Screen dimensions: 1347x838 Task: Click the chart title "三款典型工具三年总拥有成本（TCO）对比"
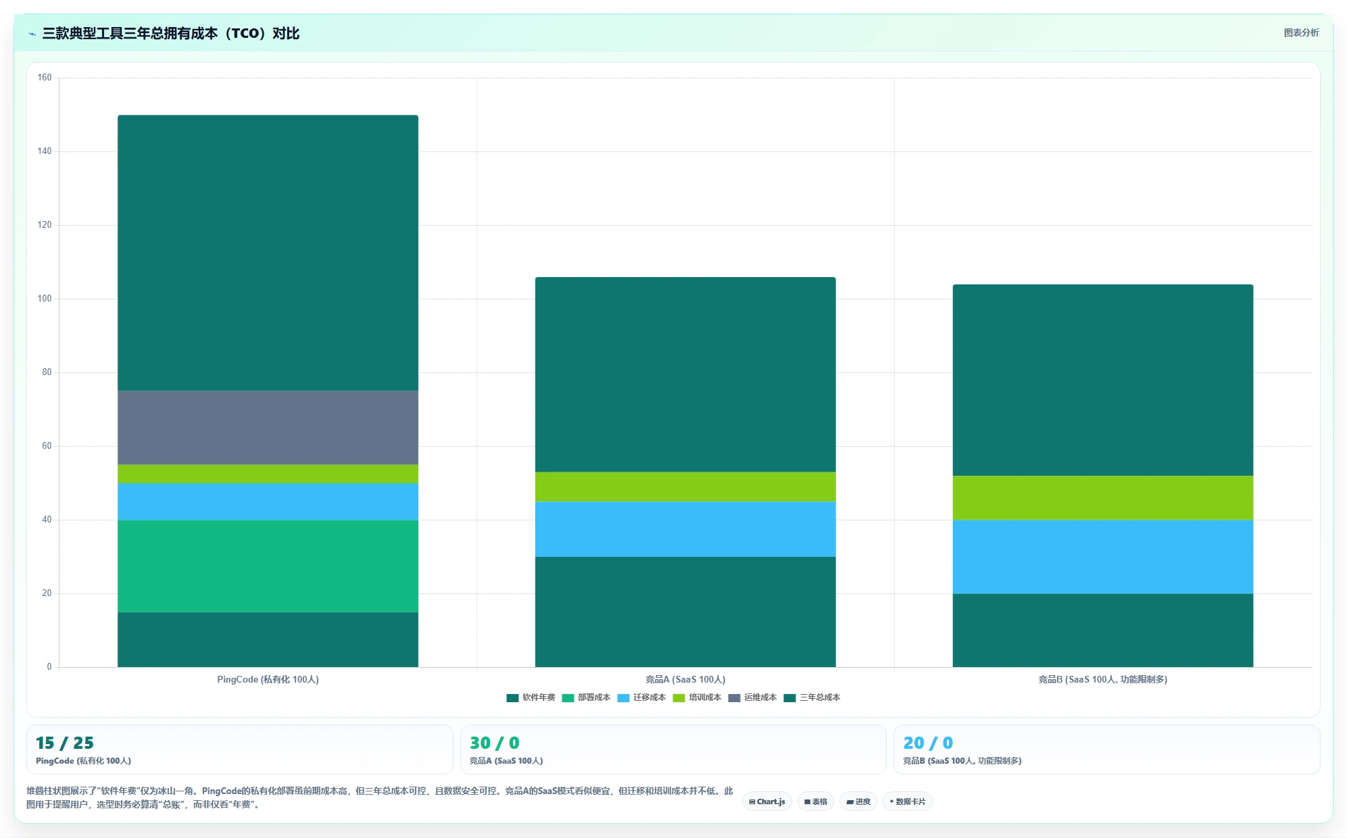(x=171, y=33)
